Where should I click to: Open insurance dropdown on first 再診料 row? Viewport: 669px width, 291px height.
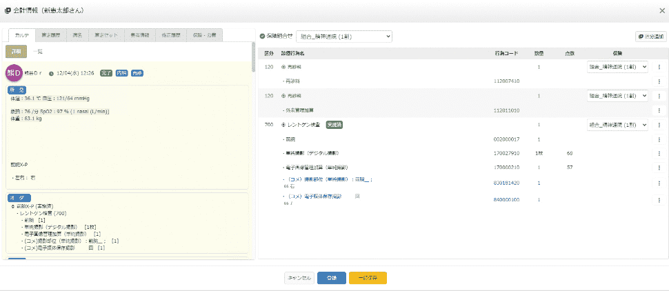(x=617, y=67)
